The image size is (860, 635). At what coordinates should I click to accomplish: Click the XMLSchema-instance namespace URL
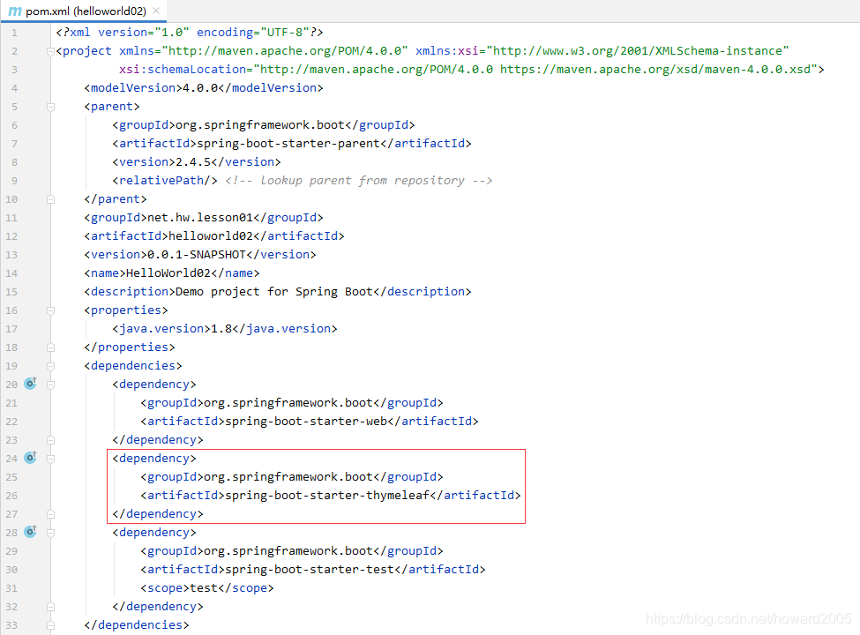(x=638, y=51)
